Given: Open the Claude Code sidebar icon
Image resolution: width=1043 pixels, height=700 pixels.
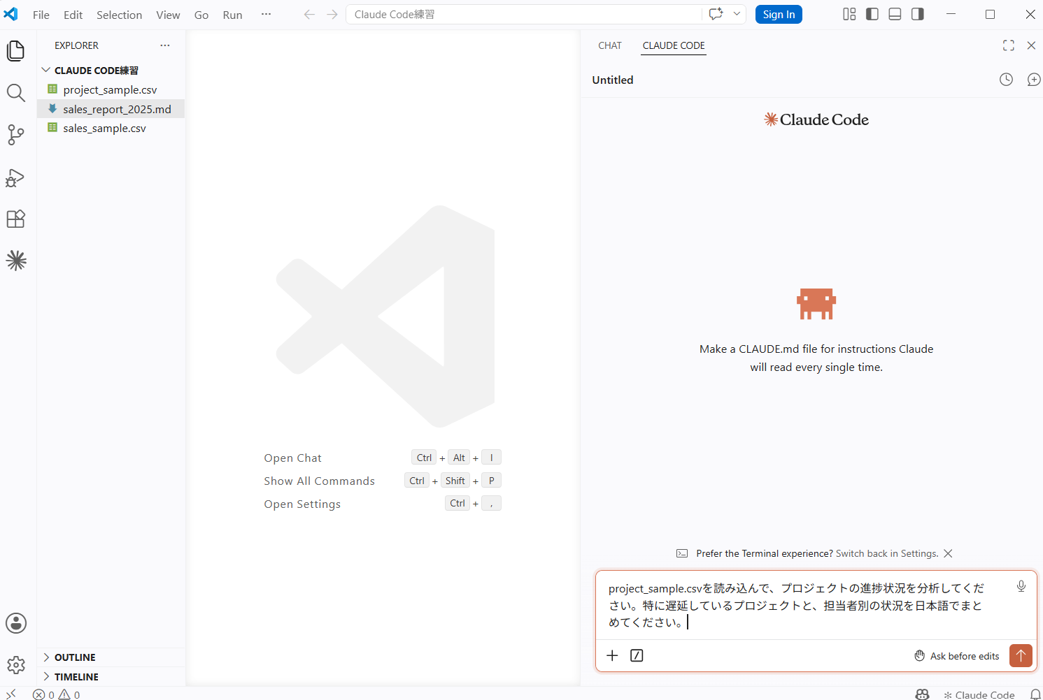Looking at the screenshot, I should [16, 261].
